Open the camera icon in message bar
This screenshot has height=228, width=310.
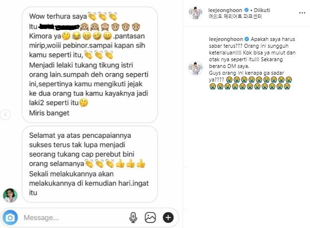coord(10,217)
